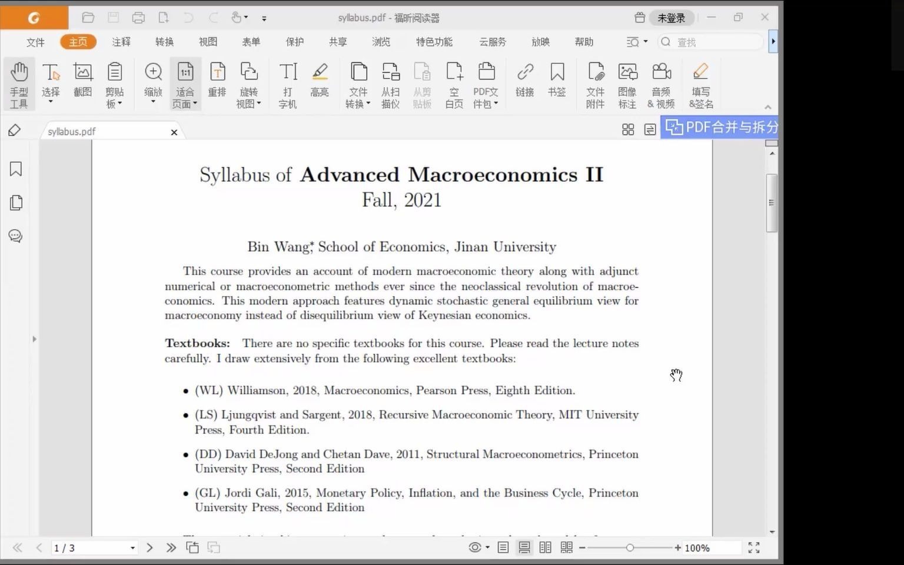The height and width of the screenshot is (565, 904).
Task: Click PDF merge and split (PDF合并与拆分) banner
Action: pyautogui.click(x=720, y=127)
